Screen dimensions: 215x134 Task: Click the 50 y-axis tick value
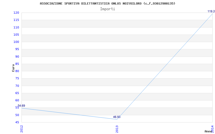[17, 115]
